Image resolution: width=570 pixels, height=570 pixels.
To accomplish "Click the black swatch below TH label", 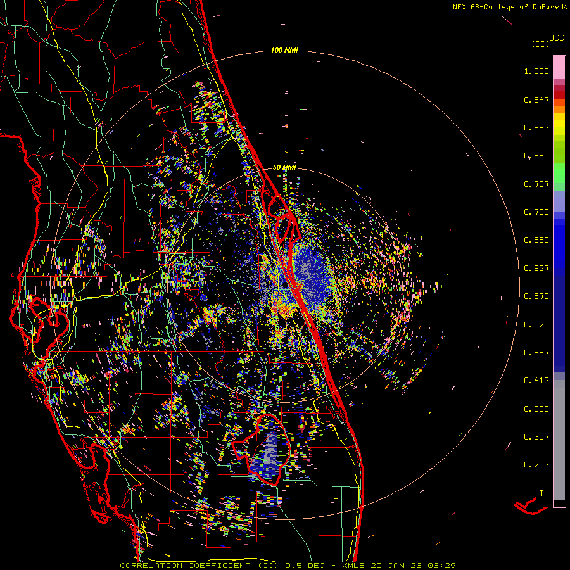I will pyautogui.click(x=559, y=503).
